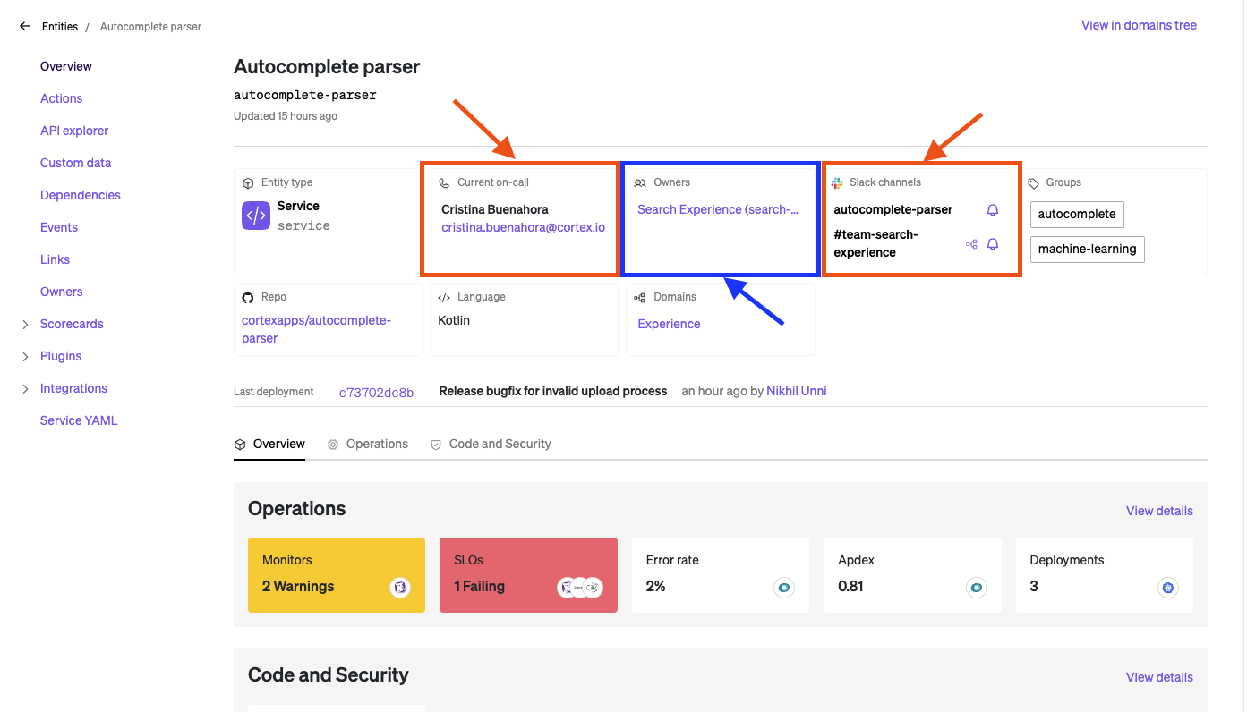
Task: Click the integration icon on Apdex card
Action: click(x=976, y=588)
